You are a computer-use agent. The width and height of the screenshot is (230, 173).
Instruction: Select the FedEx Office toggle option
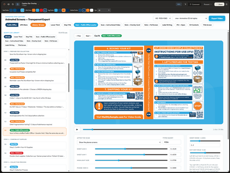(12, 25)
